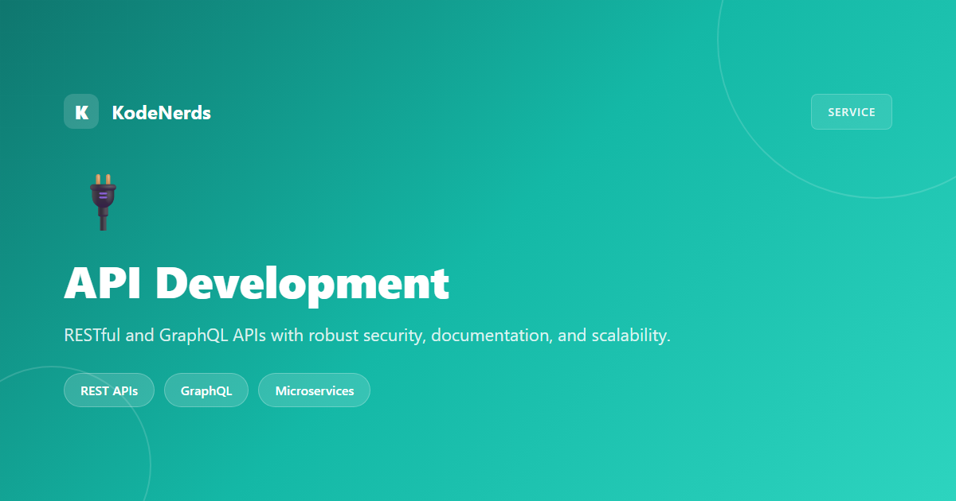Select the GraphQL tag
This screenshot has width=956, height=501.
click(x=206, y=390)
